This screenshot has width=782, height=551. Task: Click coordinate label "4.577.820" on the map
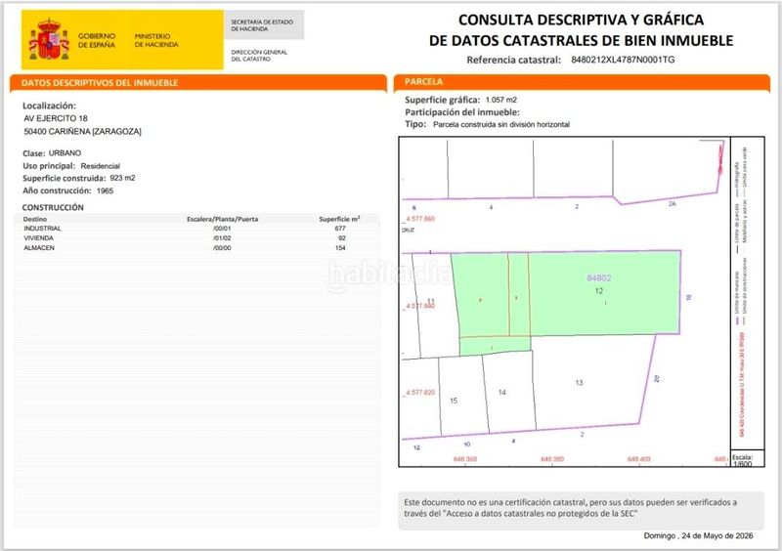coord(420,393)
